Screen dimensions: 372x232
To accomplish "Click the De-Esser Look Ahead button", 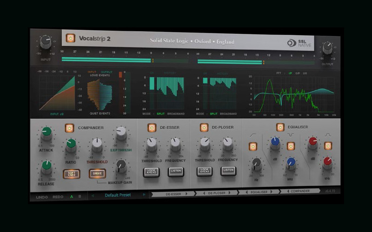I will point(152,171).
